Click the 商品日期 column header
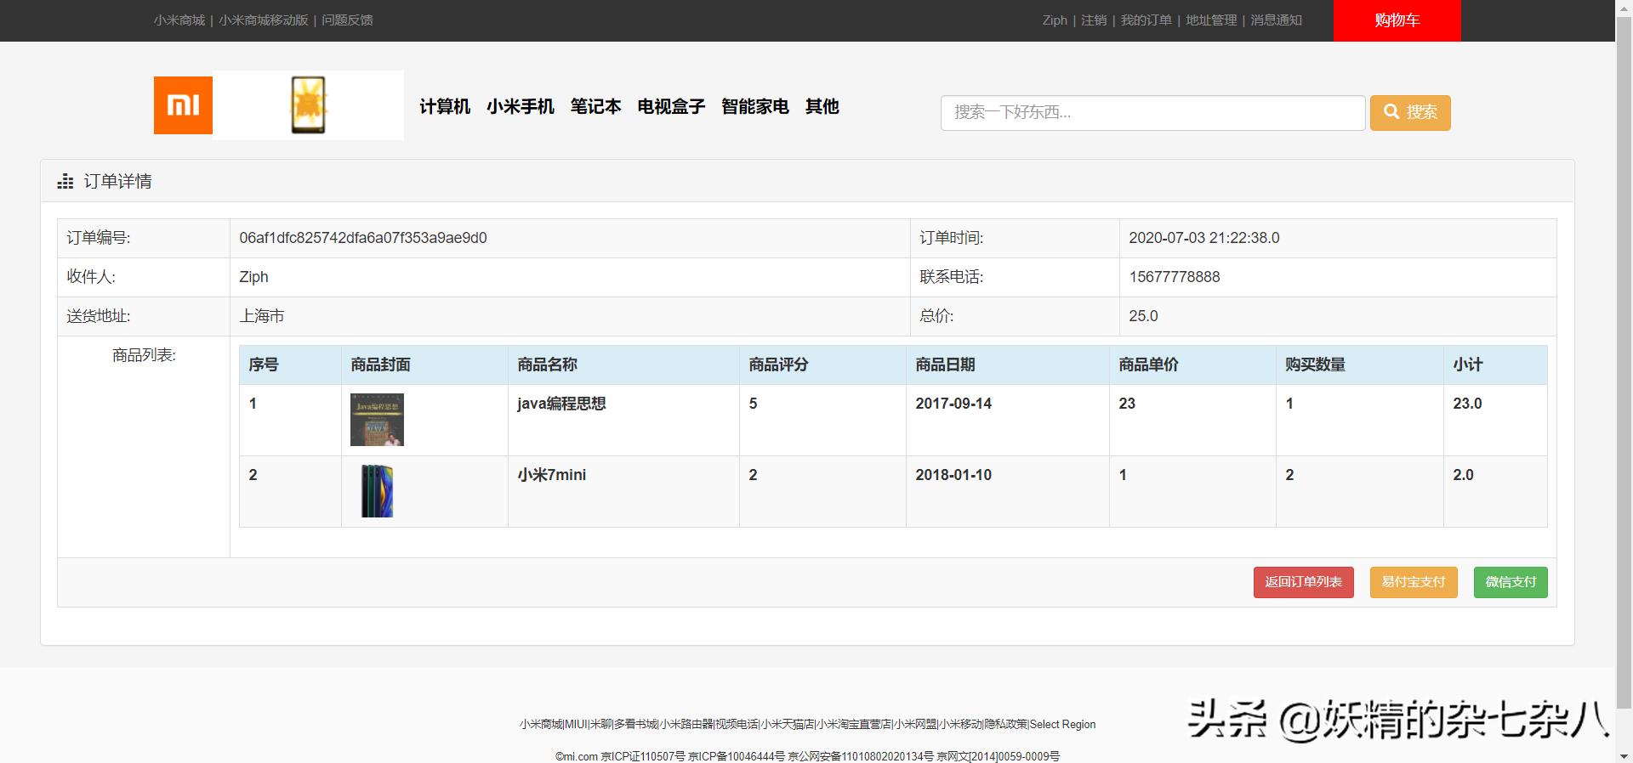Viewport: 1633px width, 763px height. 945,365
